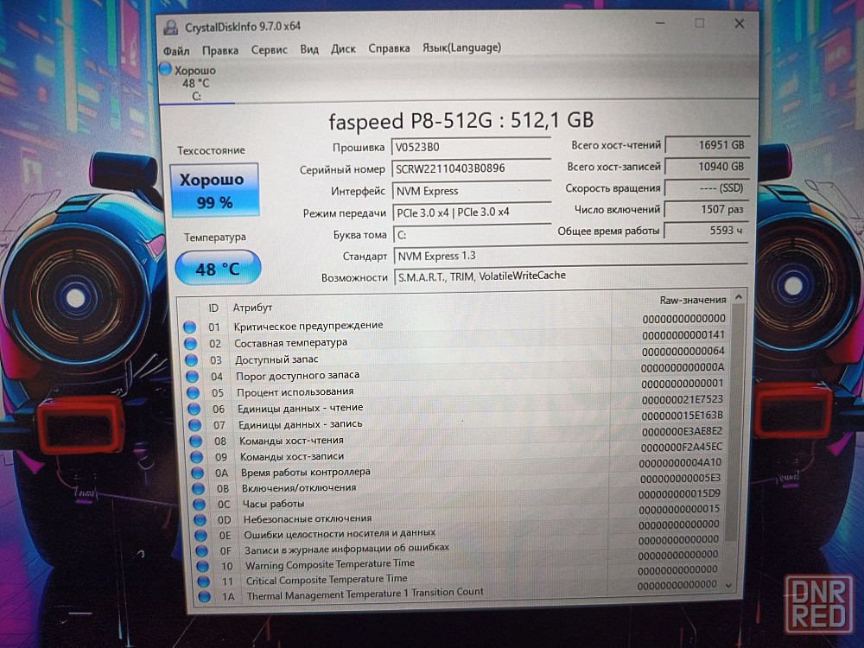Click the Прошивка field showing V0523B0
Image resolution: width=864 pixels, height=648 pixels.
point(471,147)
